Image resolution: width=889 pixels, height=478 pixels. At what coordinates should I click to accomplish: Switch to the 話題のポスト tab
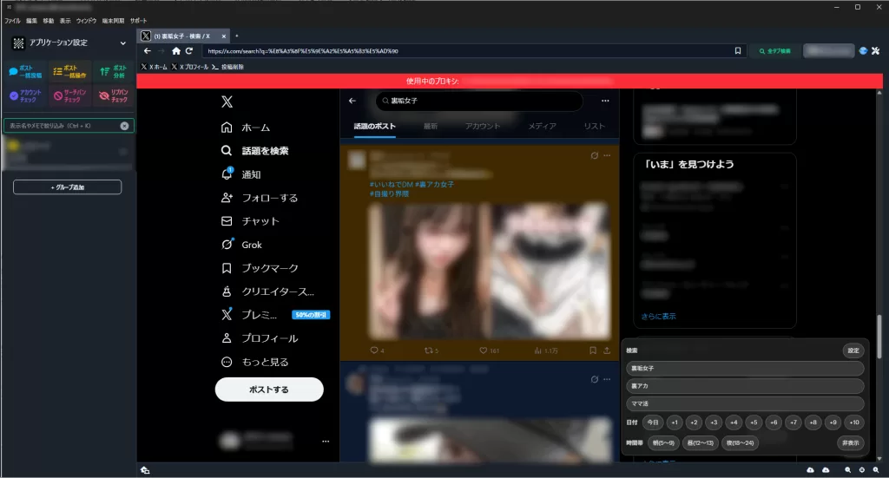coord(375,127)
